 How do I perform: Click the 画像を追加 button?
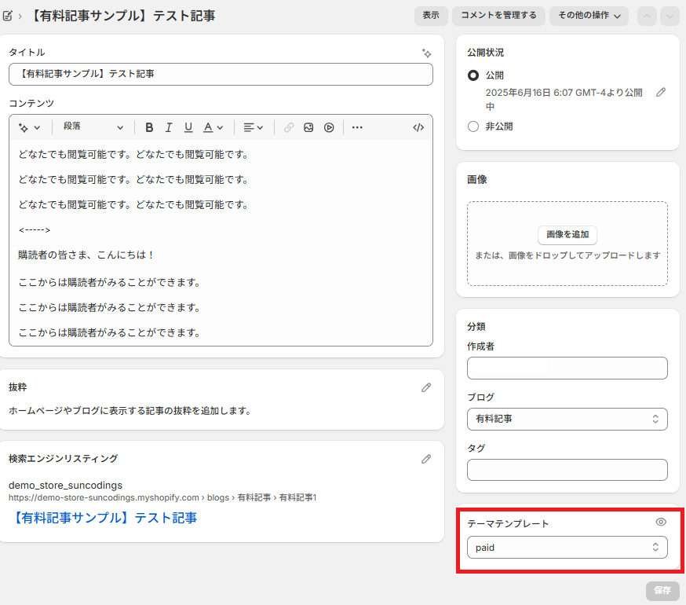567,234
